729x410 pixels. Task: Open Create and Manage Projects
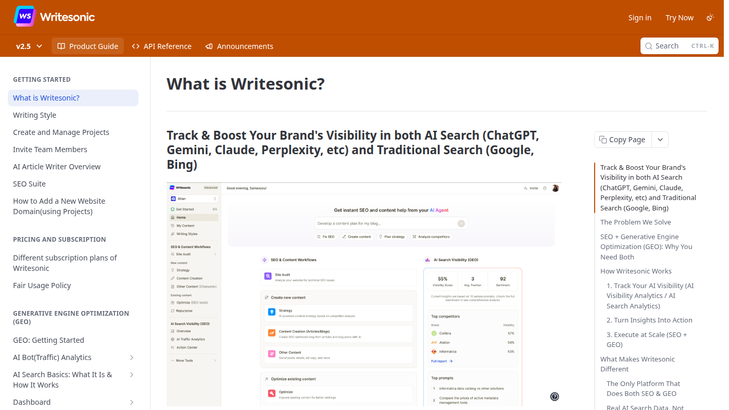tap(73, 132)
